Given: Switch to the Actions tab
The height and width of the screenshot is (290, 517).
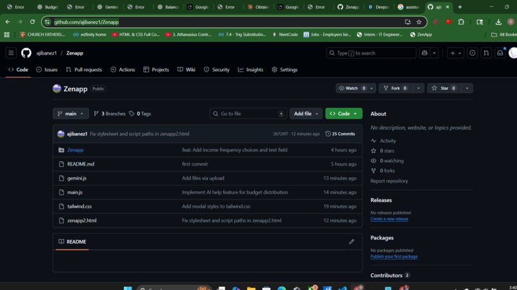Looking at the screenshot, I should (x=123, y=70).
